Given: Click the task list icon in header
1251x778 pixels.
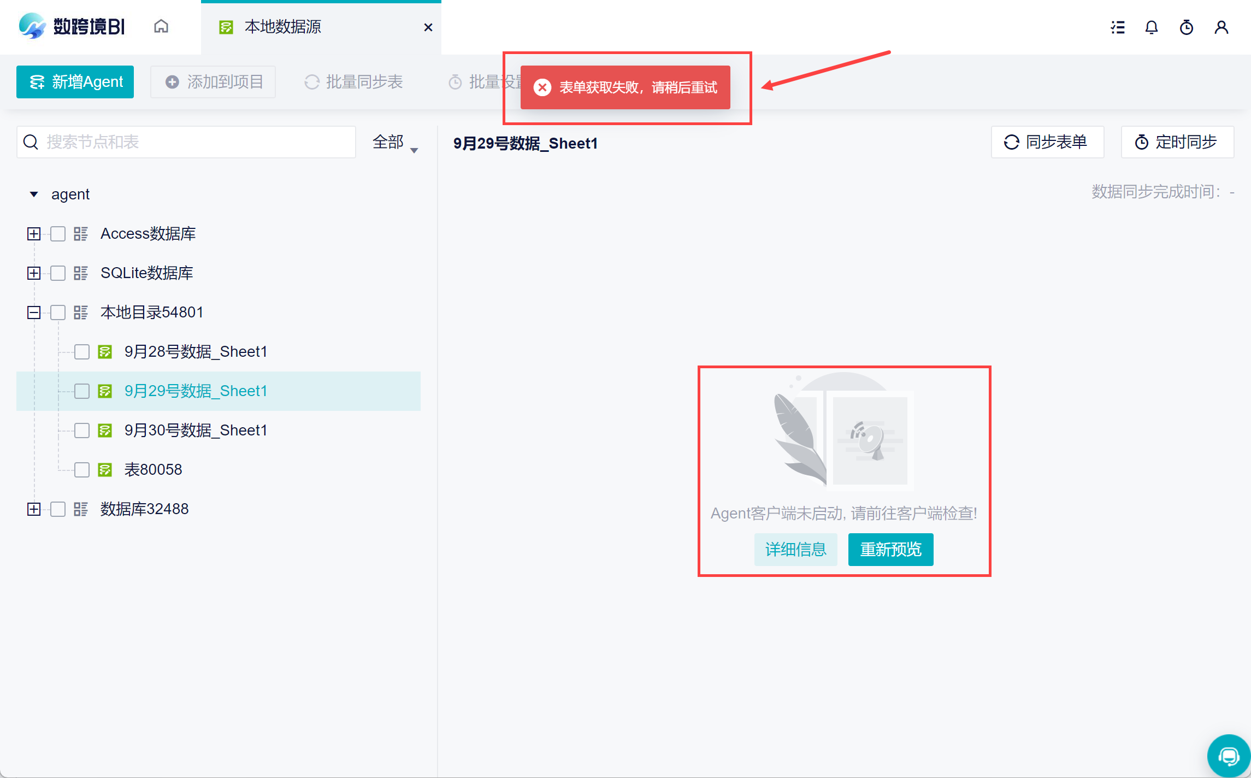Looking at the screenshot, I should tap(1118, 27).
